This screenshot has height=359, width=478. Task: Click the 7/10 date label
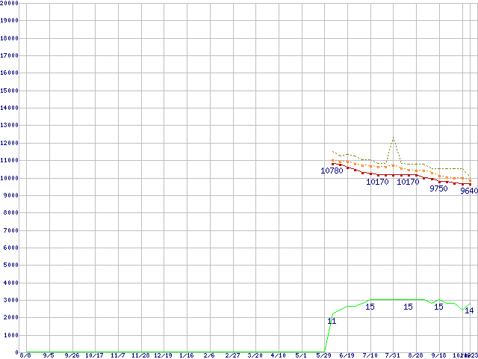(370, 355)
